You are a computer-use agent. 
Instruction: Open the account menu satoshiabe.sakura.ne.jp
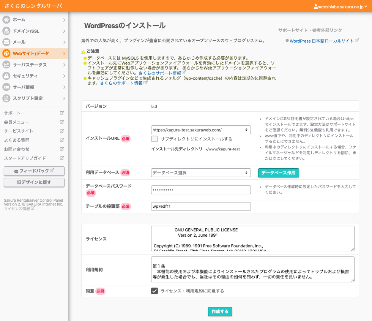(x=340, y=7)
